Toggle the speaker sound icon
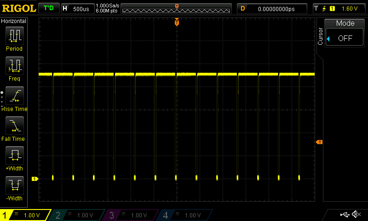This screenshot has width=368, height=221. 356,215
